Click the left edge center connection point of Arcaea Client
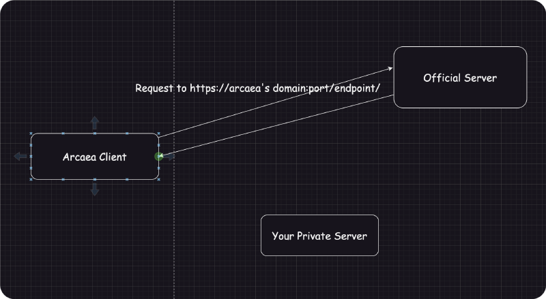Viewport: 546px width, 299px height. point(31,157)
